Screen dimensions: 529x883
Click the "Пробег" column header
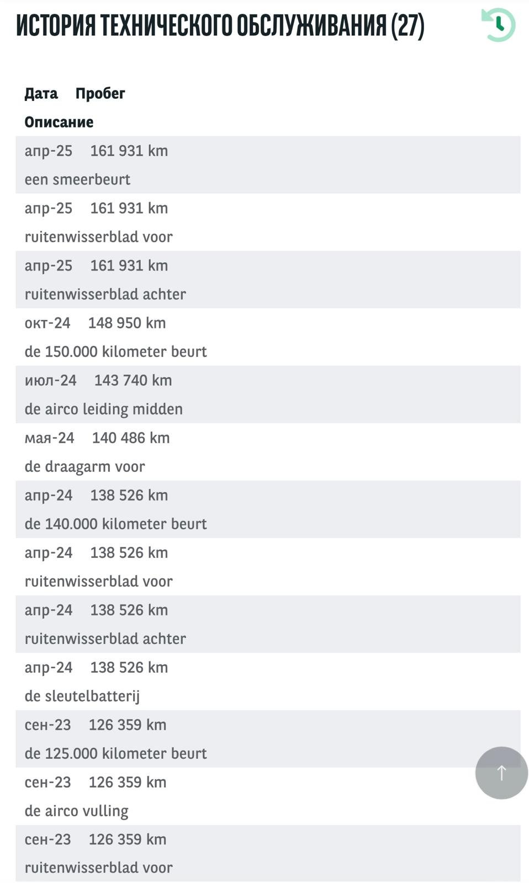(x=100, y=93)
